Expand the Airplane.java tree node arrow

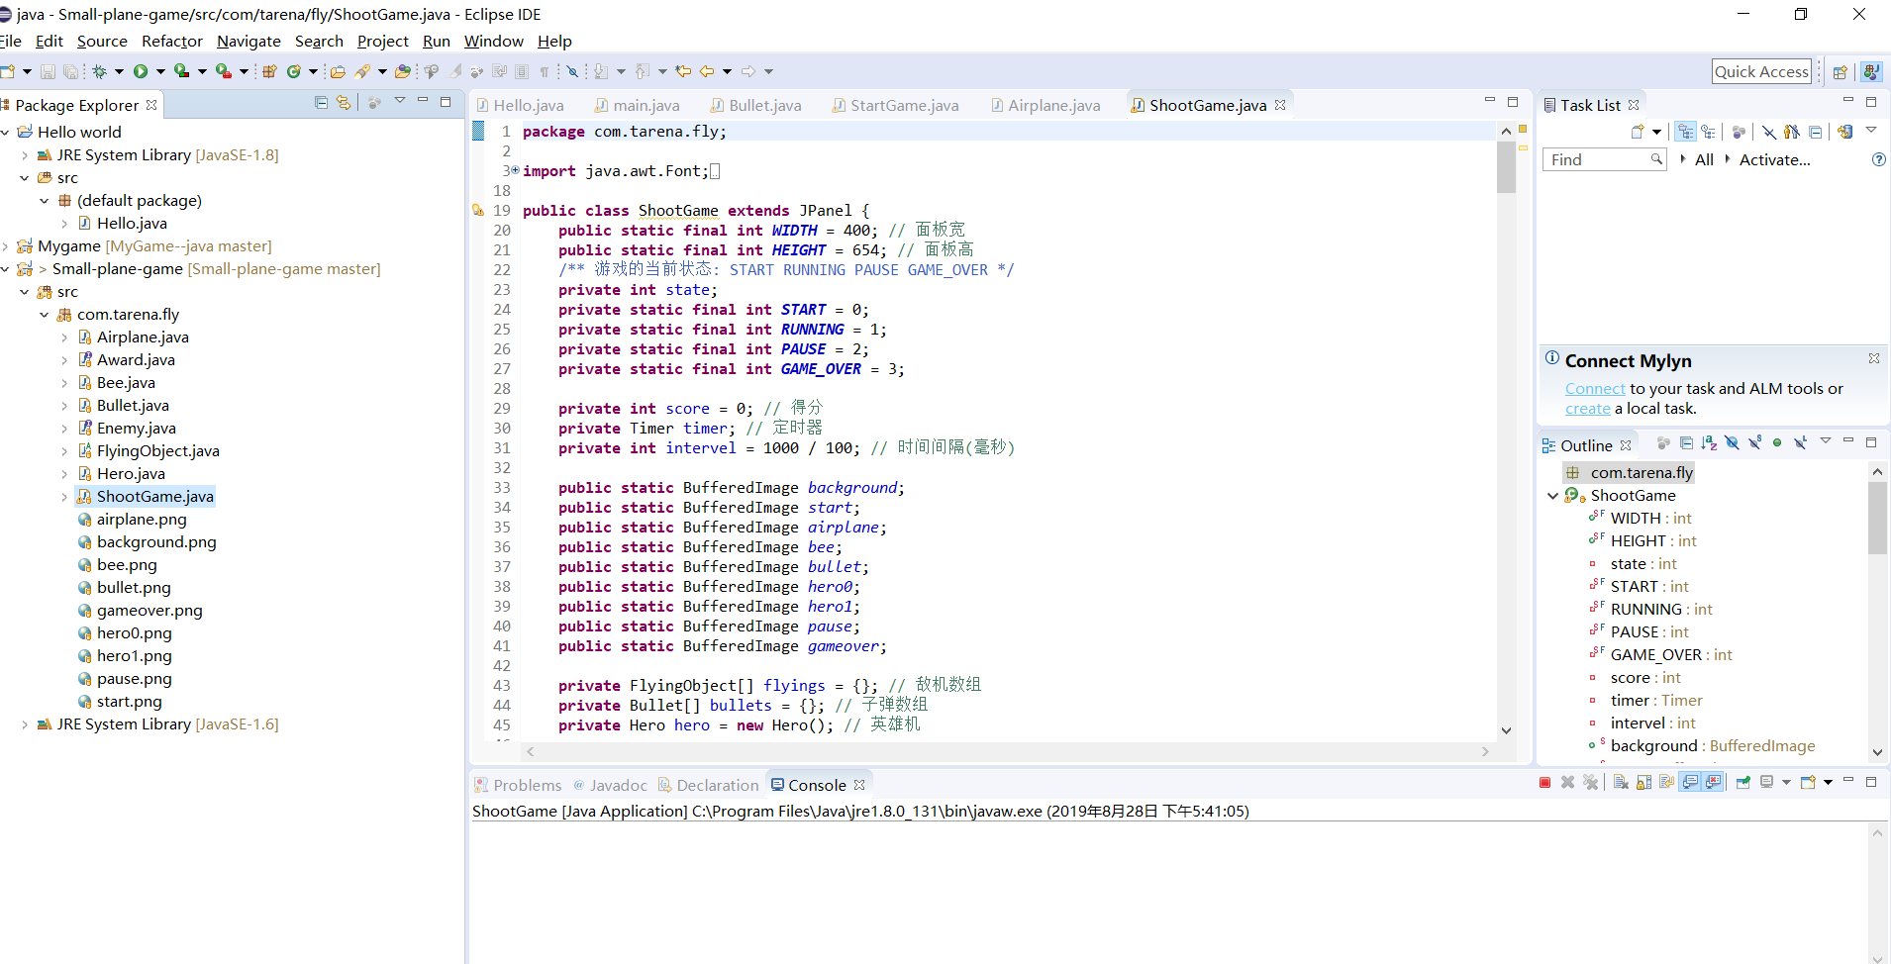click(x=64, y=337)
